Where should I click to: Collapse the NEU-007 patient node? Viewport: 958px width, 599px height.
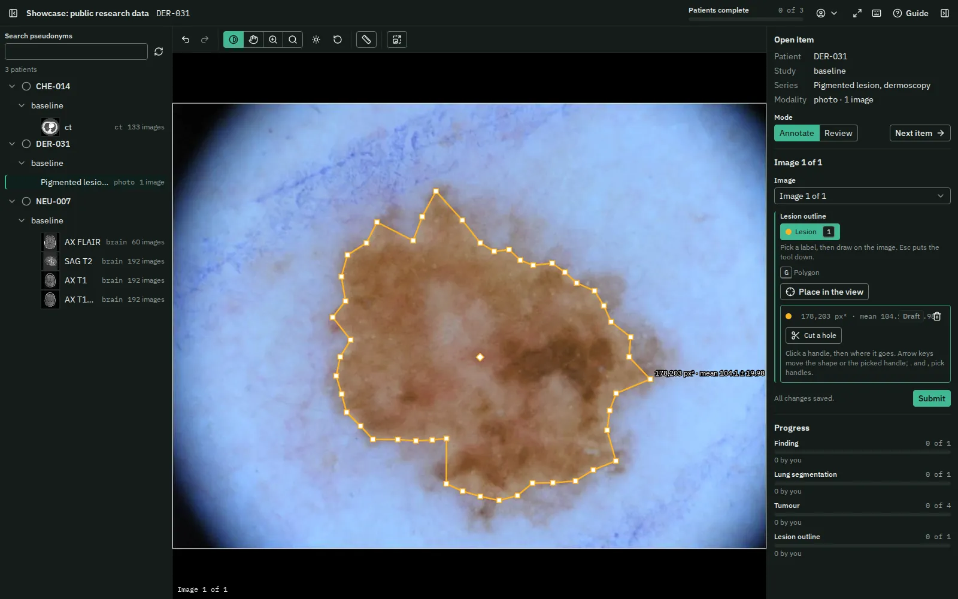12,201
